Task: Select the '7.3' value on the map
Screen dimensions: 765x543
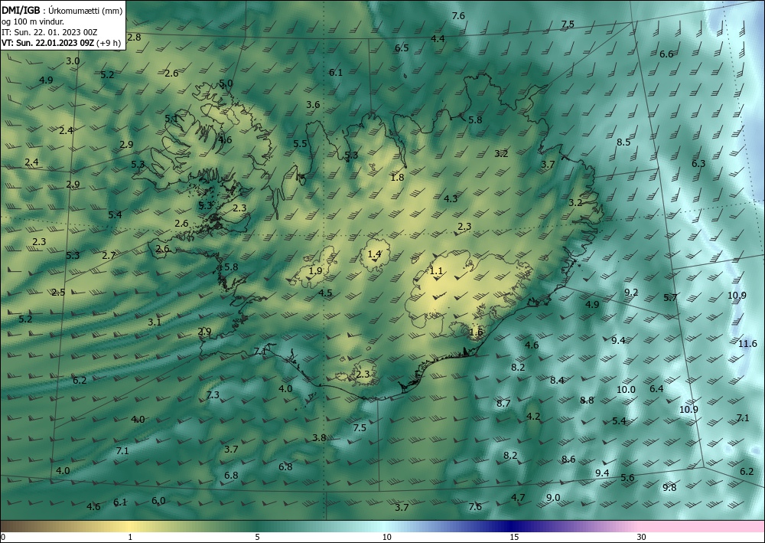Action: 213,395
